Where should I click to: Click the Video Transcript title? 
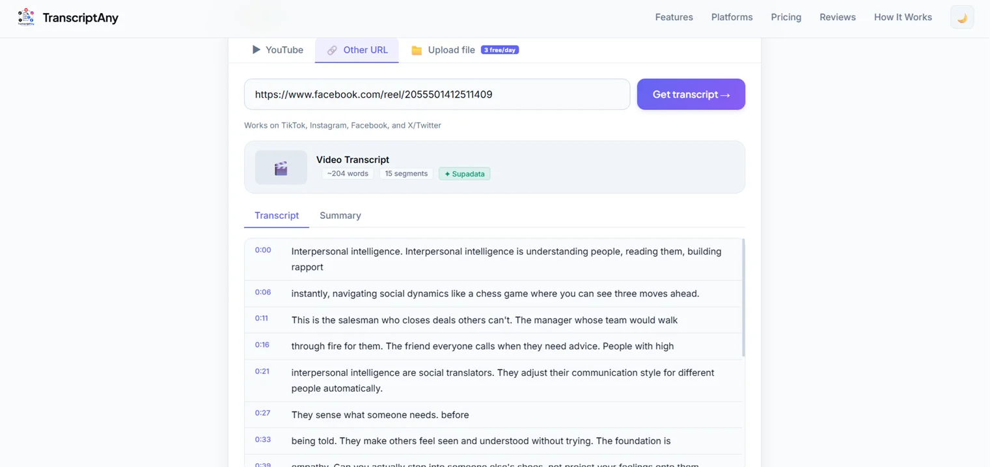[353, 160]
